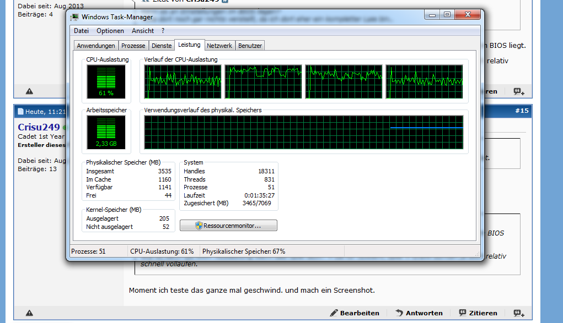
Task: Switch to the Dienste tab
Action: point(162,46)
